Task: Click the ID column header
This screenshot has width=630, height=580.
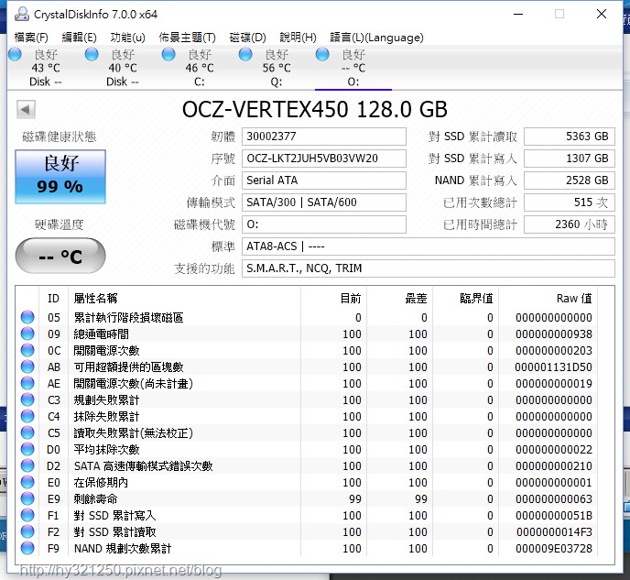Action: click(x=53, y=298)
